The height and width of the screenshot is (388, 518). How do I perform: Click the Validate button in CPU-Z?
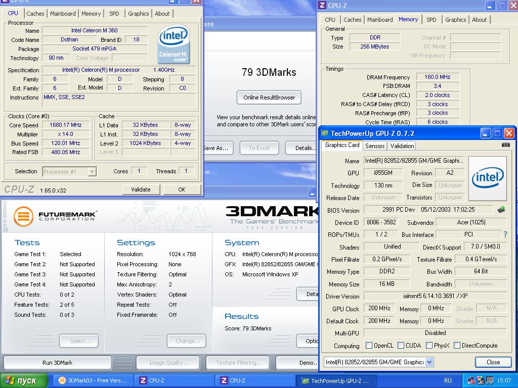click(x=141, y=189)
